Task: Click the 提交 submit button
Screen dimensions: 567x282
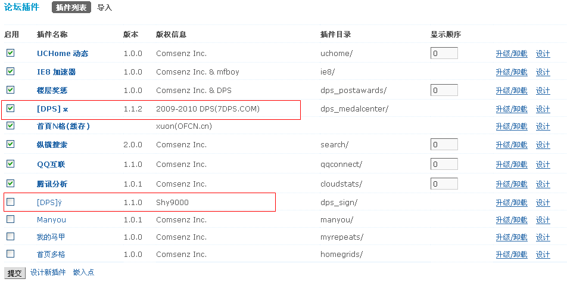Action: point(15,273)
